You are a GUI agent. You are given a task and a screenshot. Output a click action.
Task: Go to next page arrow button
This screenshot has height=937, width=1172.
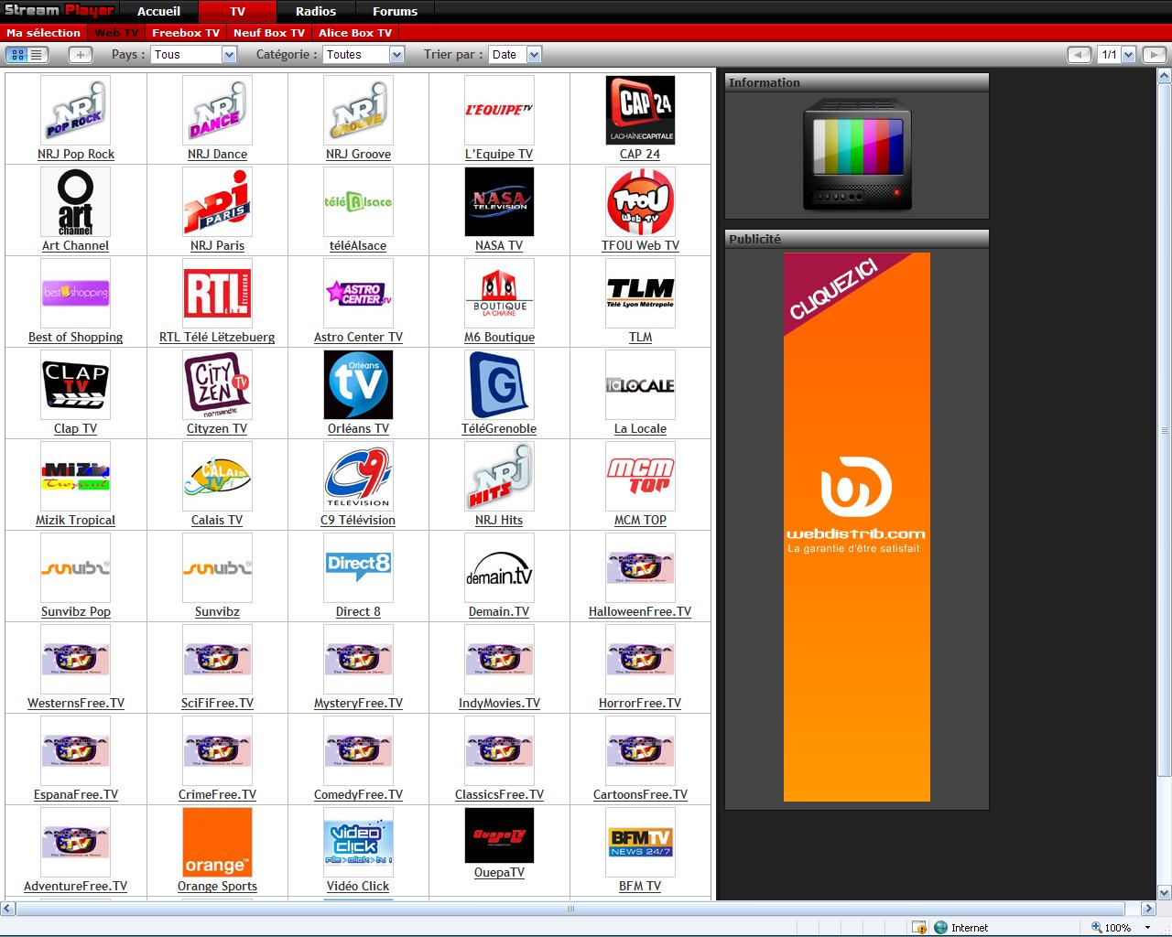[1152, 55]
